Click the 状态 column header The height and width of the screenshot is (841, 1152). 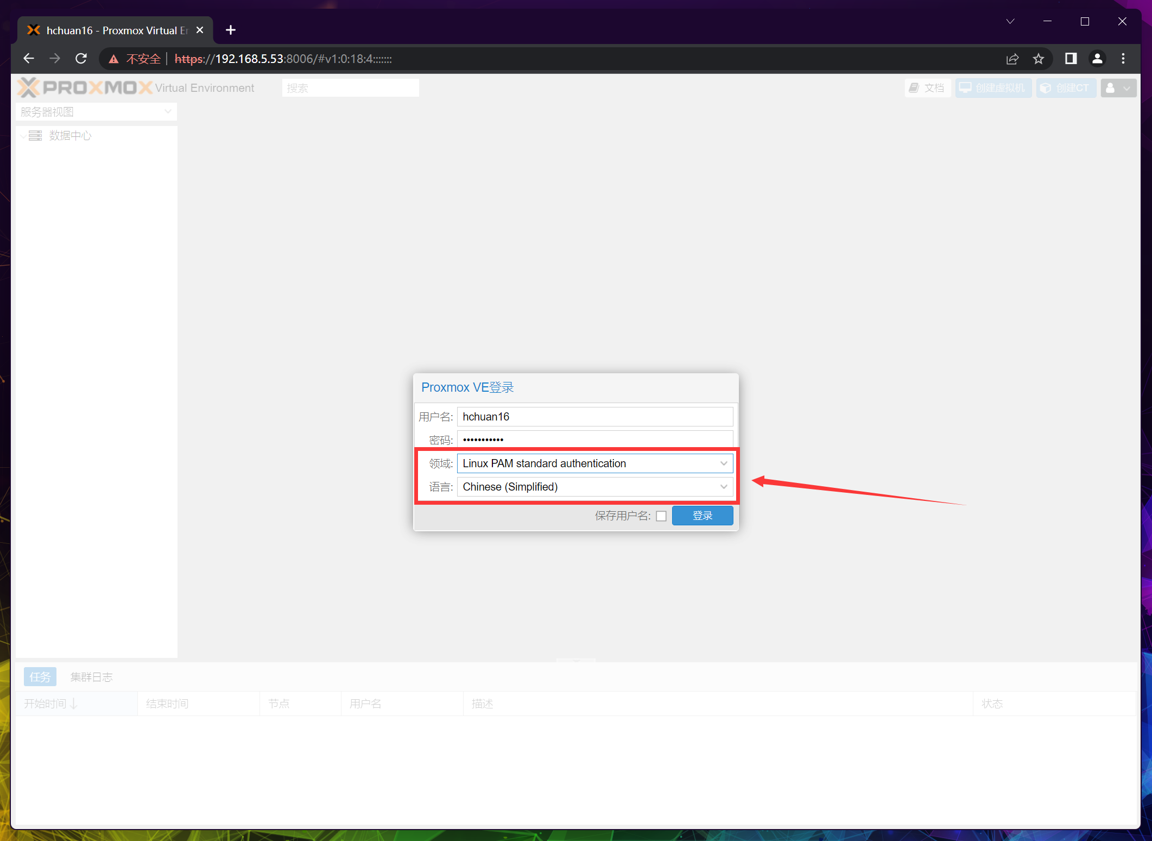(x=1054, y=704)
